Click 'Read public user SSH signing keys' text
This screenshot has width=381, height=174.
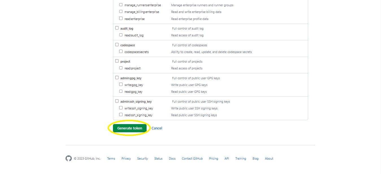click(x=194, y=115)
